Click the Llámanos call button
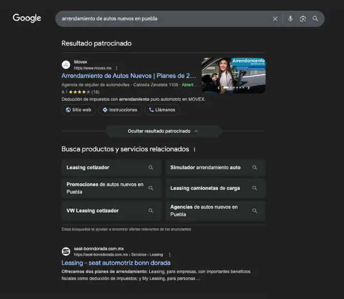The width and height of the screenshot is (344, 299). 162,110
